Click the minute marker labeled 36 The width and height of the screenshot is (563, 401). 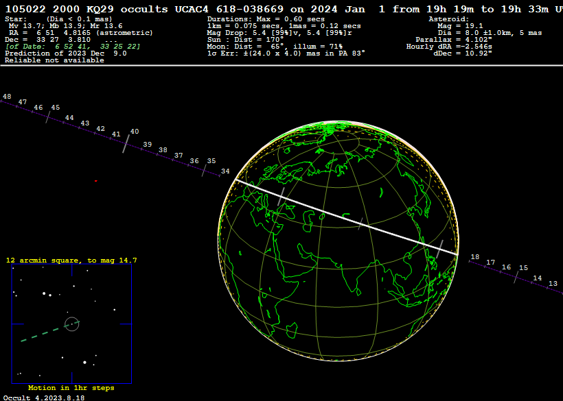coord(194,161)
